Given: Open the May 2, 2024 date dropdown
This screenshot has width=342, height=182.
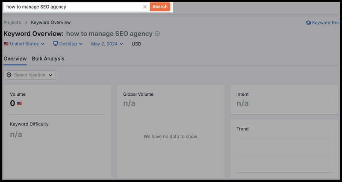Looking at the screenshot, I should pyautogui.click(x=107, y=44).
